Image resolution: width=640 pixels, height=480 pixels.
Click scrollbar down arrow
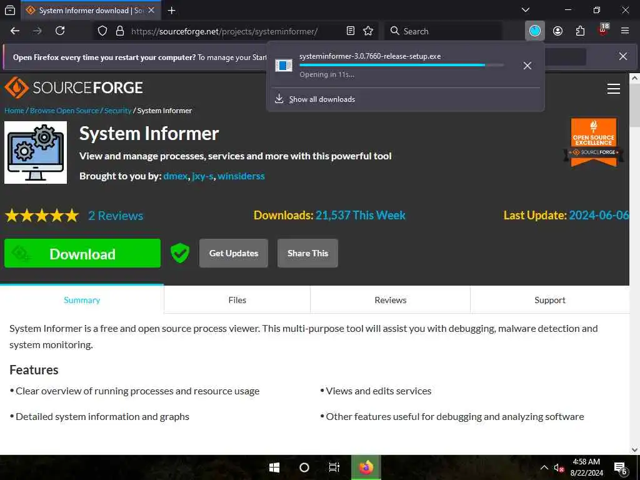click(635, 450)
